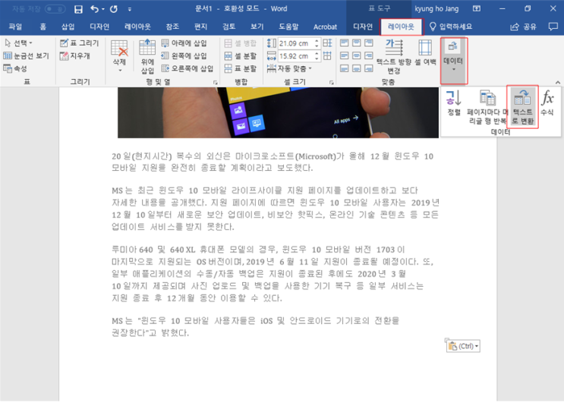The width and height of the screenshot is (564, 403).
Task: Select align bottom left icon
Action: coord(344,68)
